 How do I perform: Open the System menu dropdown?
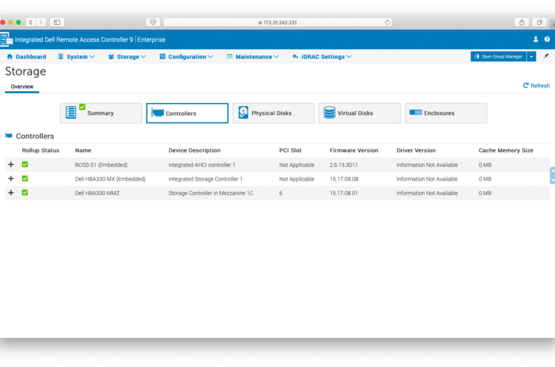pos(76,57)
